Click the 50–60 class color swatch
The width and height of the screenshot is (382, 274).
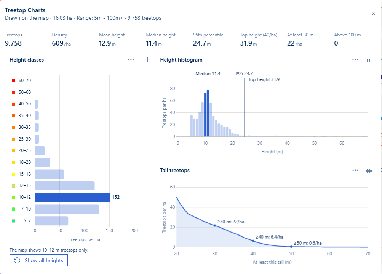click(x=14, y=92)
